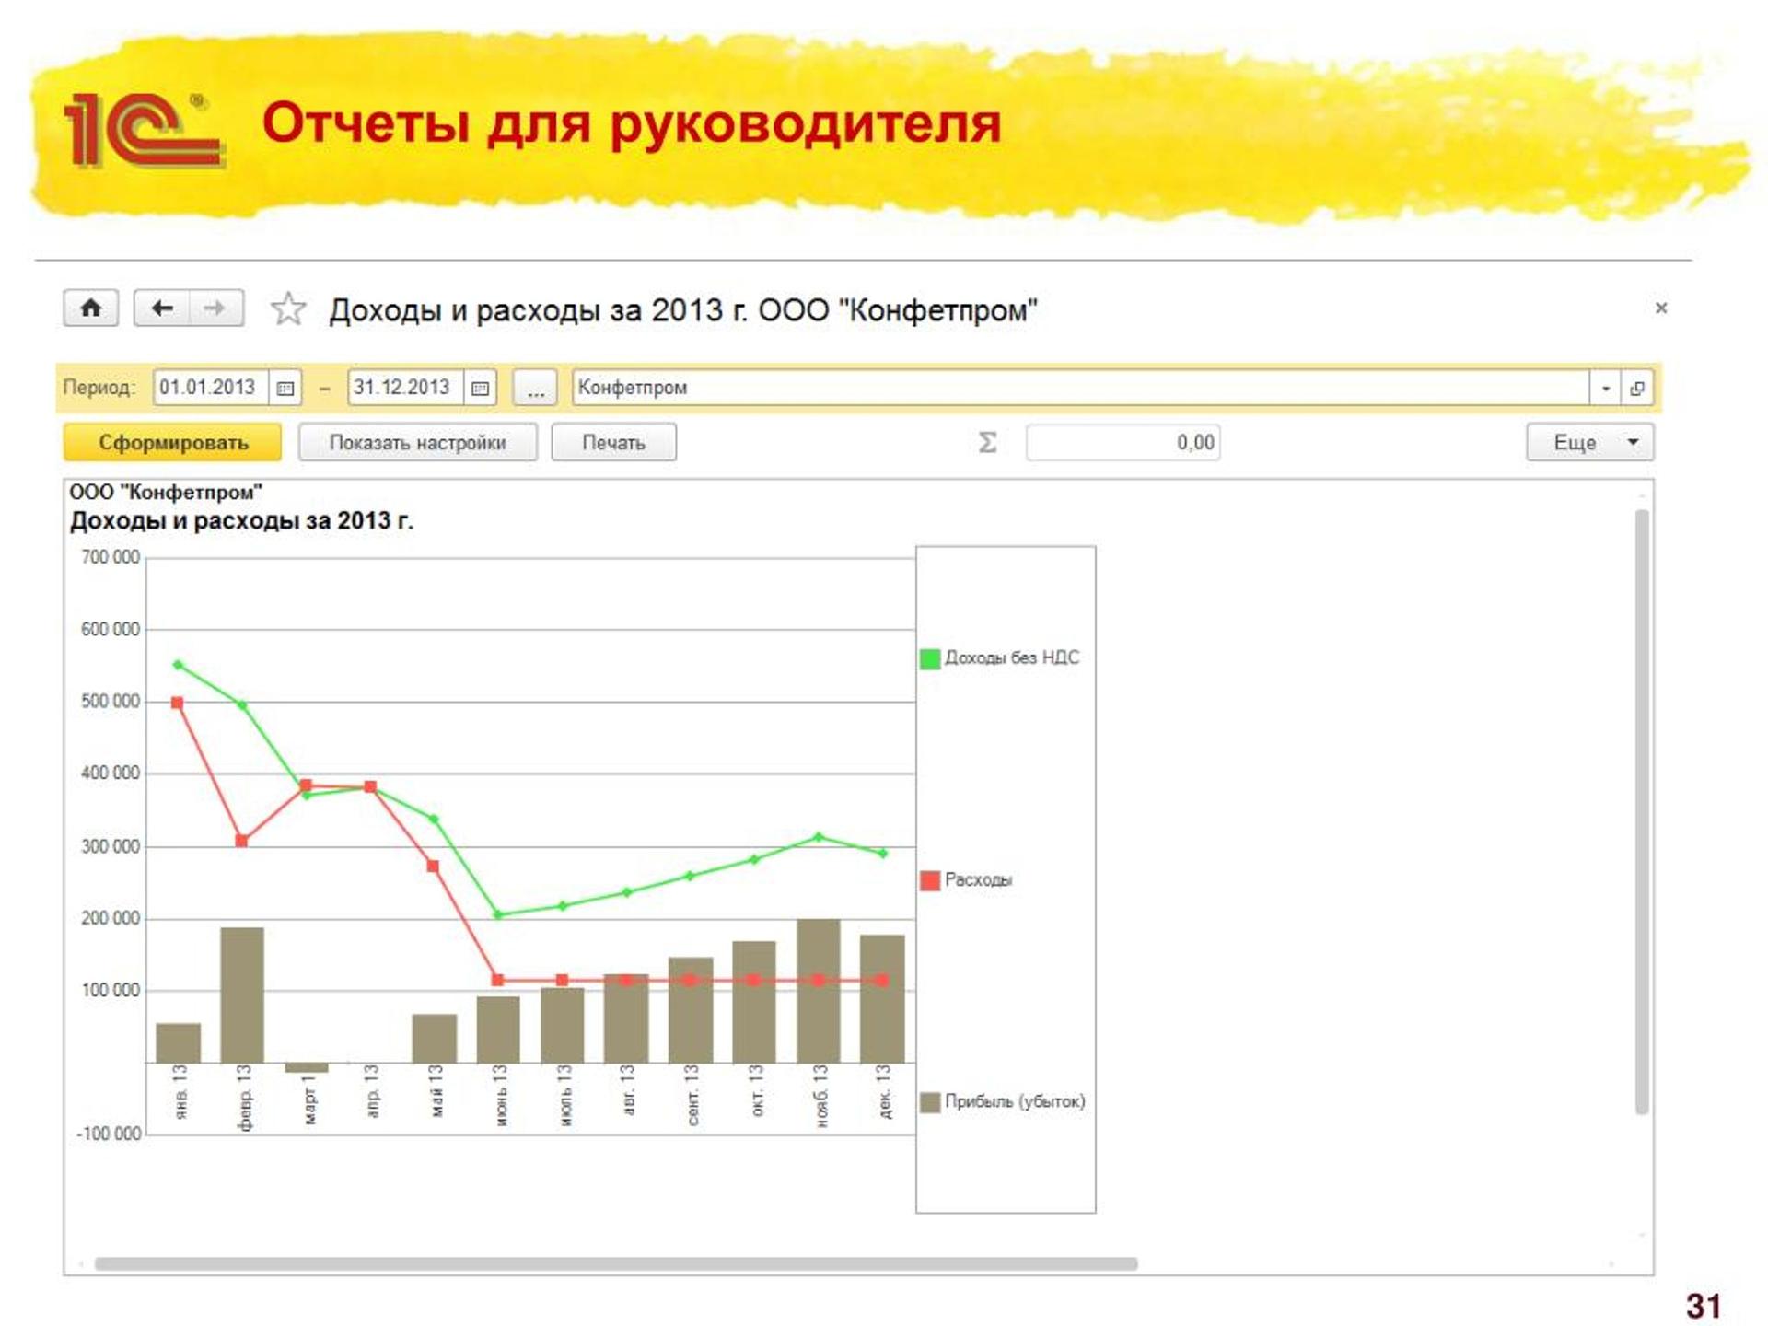Go to the Home page icon
1768x1326 pixels.
click(x=90, y=308)
